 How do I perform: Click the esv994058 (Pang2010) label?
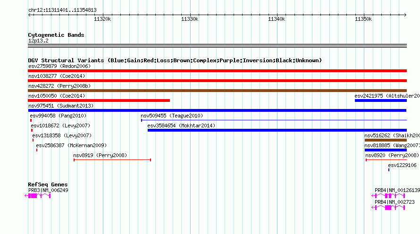click(58, 116)
